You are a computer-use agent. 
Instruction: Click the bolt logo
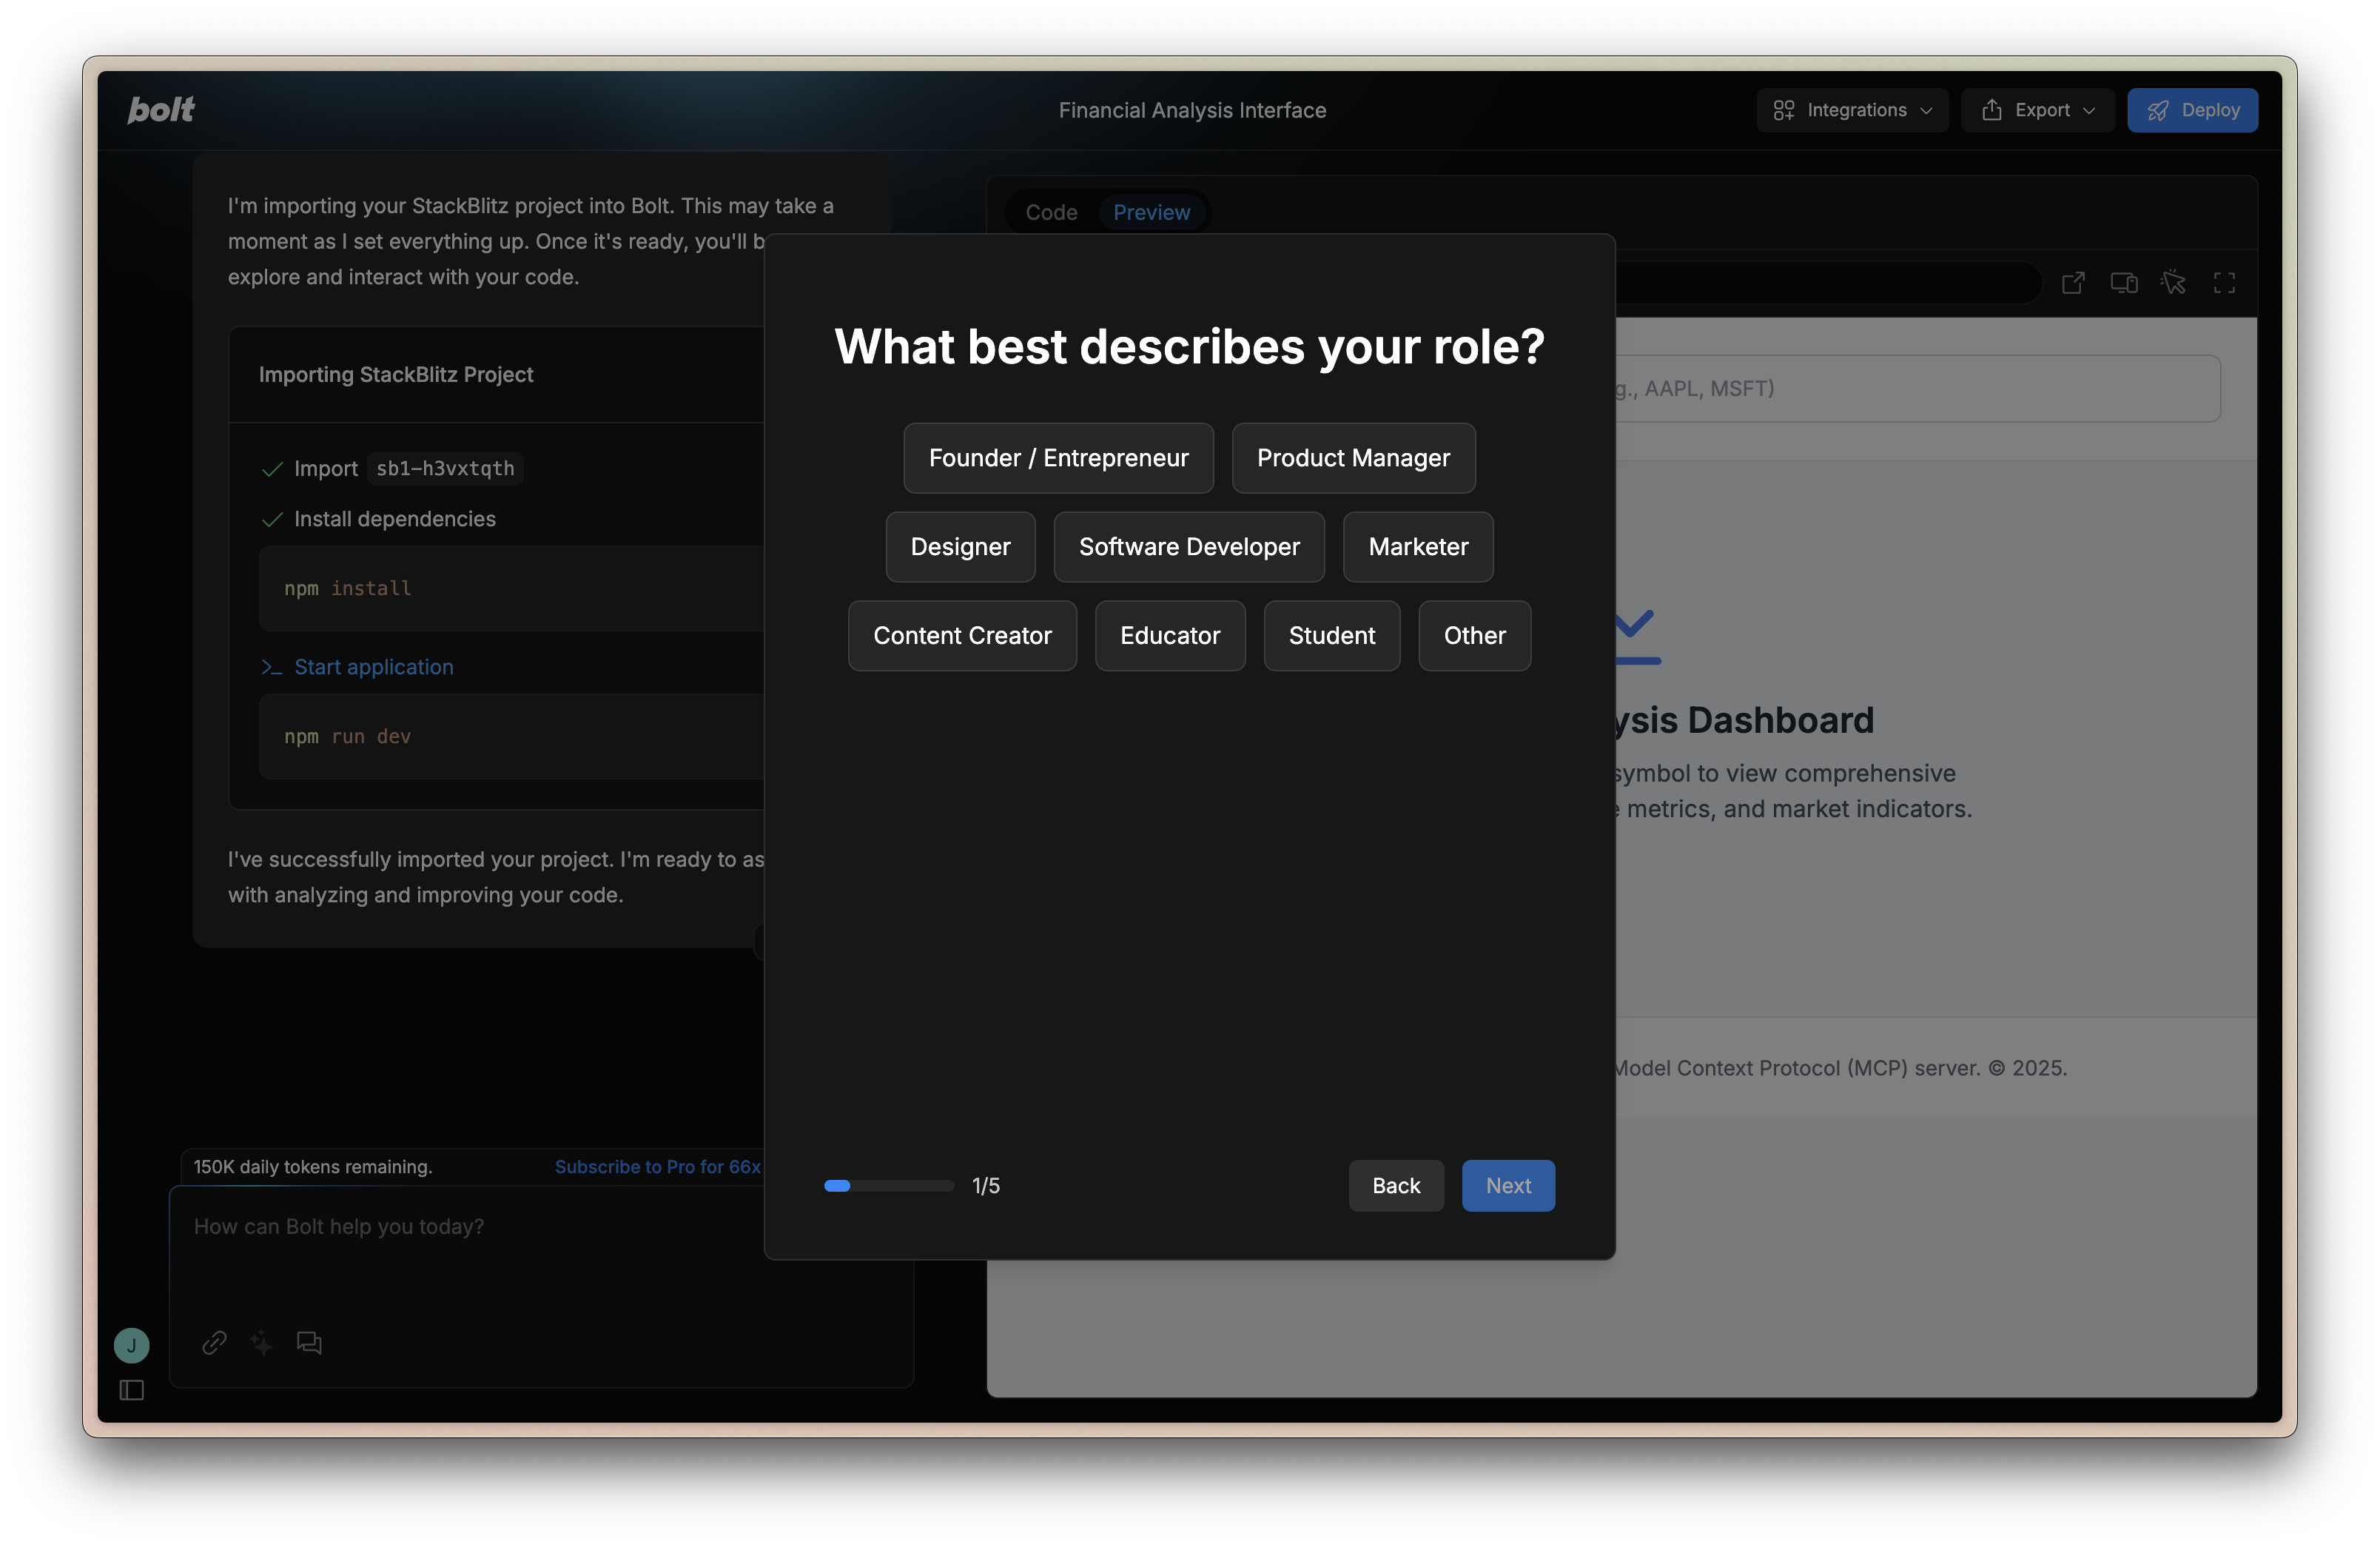click(161, 110)
